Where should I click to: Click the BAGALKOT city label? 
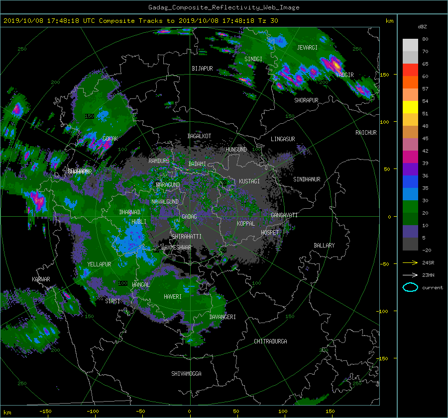click(x=199, y=136)
